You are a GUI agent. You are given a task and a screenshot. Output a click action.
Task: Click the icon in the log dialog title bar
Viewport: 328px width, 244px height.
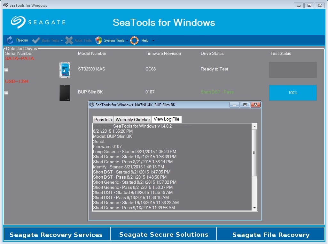(92, 105)
